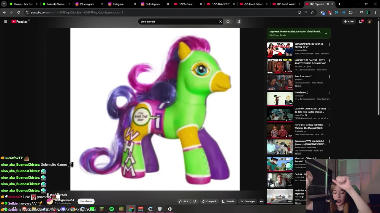
Task: Open the Friendzone :( video thumbnail
Action: point(280,98)
